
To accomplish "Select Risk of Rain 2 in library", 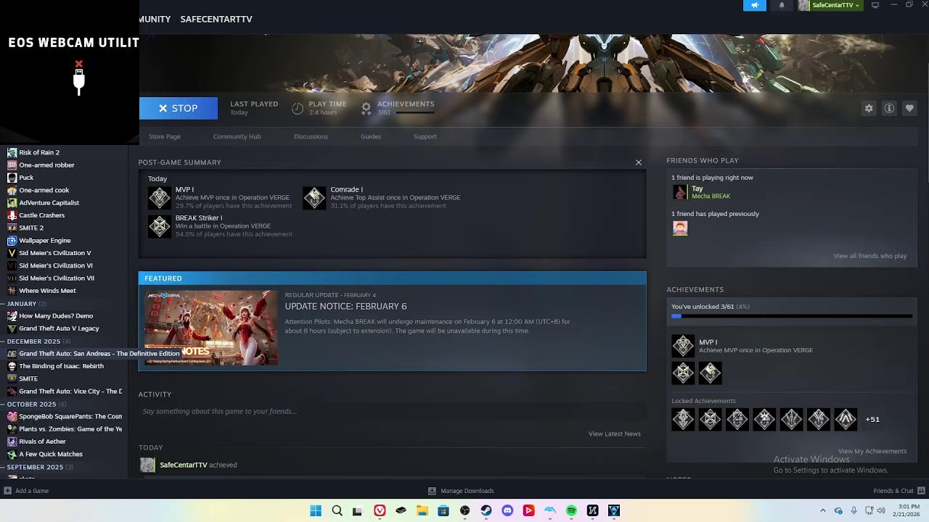I will click(39, 152).
